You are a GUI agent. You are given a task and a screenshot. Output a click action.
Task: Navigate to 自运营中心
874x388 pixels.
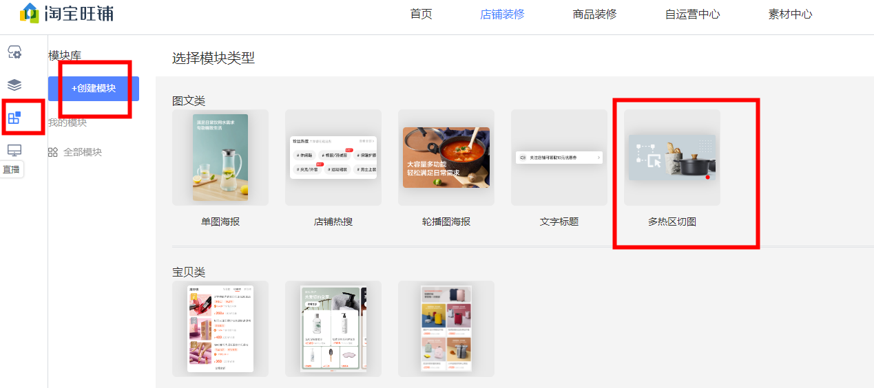692,14
